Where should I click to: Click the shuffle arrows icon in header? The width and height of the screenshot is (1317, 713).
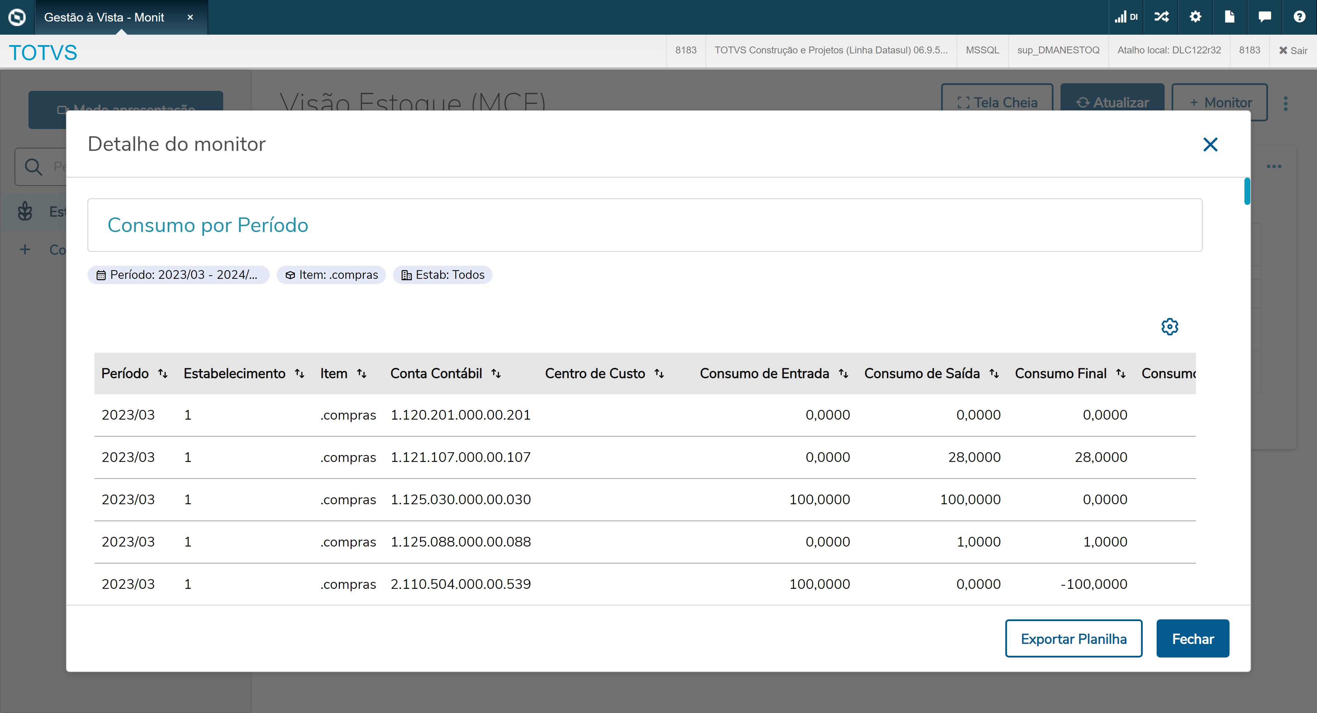point(1161,17)
